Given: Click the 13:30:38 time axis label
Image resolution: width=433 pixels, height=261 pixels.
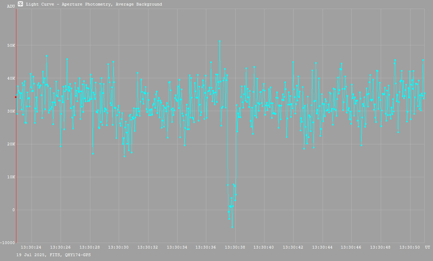Looking at the screenshot, I should [x=235, y=247].
